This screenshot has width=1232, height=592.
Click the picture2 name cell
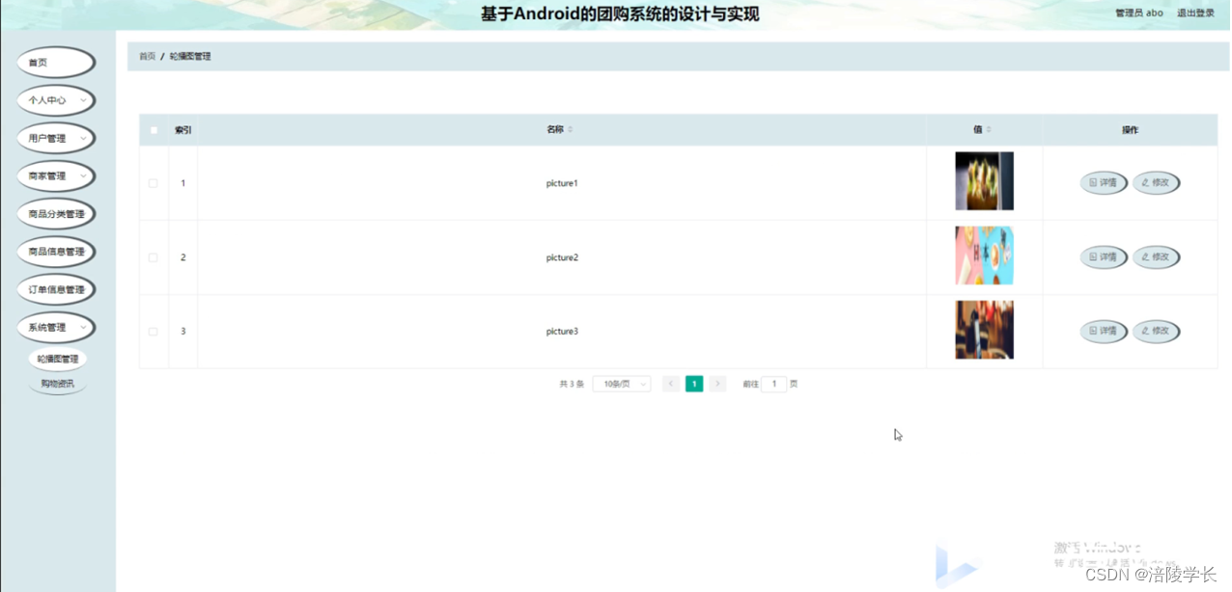click(x=562, y=257)
